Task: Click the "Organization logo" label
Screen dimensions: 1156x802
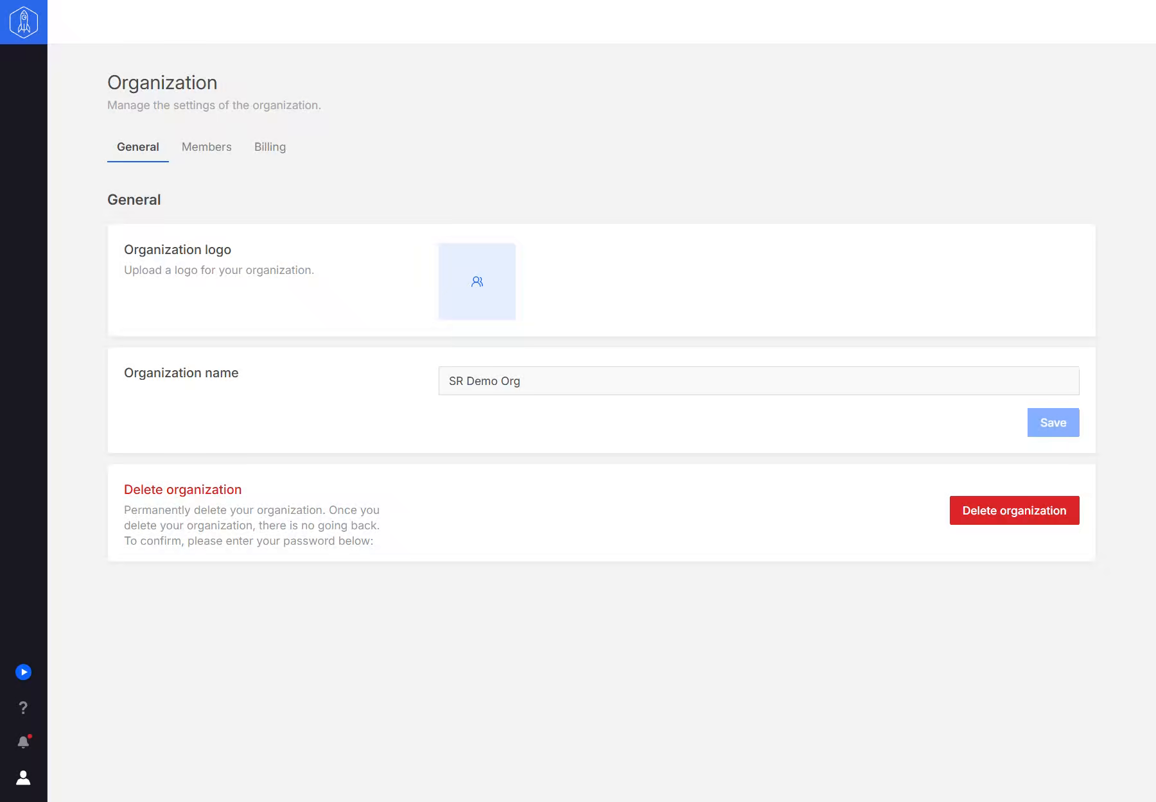Action: [177, 250]
